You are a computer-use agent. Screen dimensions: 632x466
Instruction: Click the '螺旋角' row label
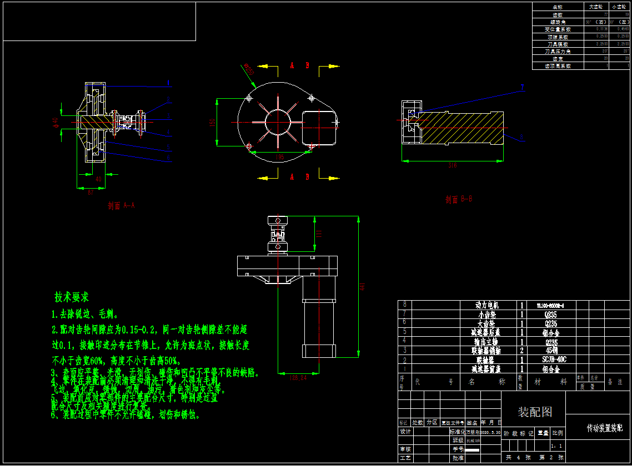[558, 22]
